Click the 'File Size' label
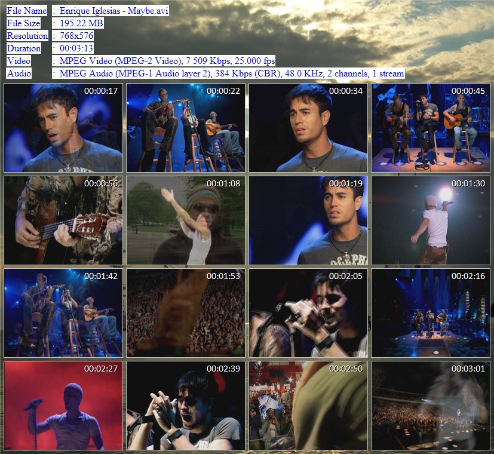 click(x=24, y=23)
